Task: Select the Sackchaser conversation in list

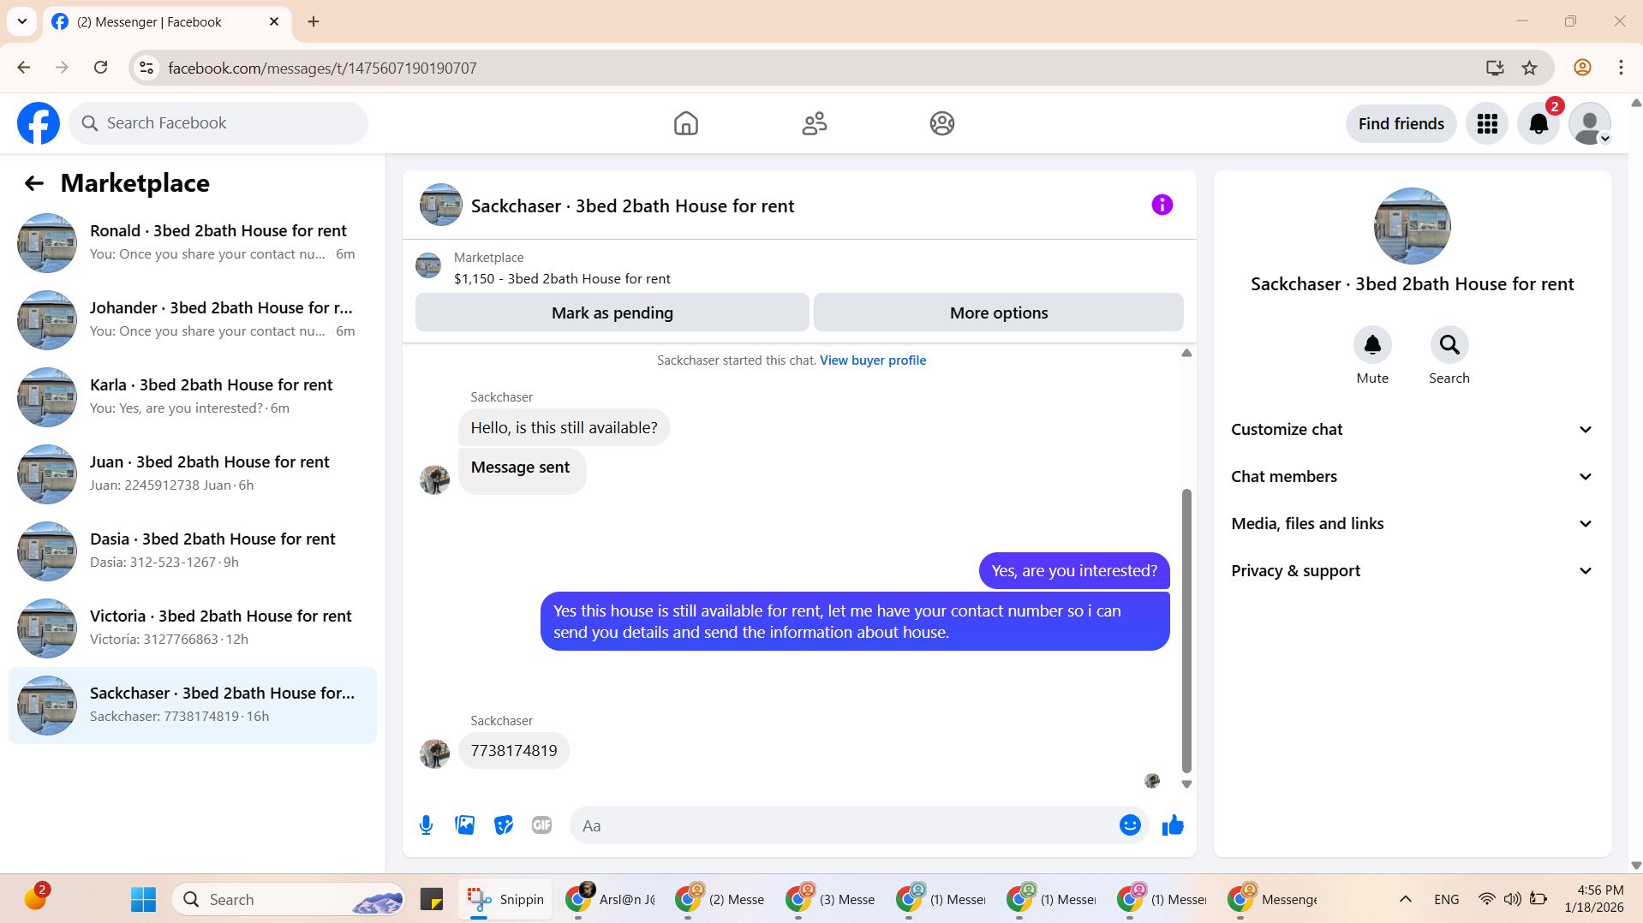Action: pos(193,706)
